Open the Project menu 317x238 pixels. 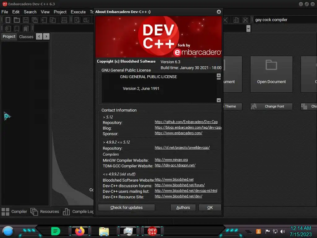coord(60,12)
